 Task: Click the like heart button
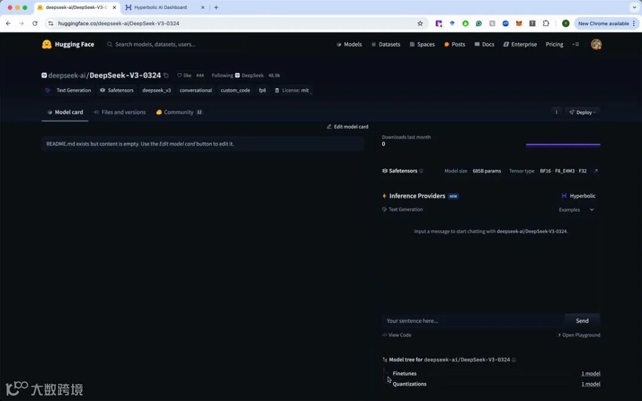coord(184,75)
